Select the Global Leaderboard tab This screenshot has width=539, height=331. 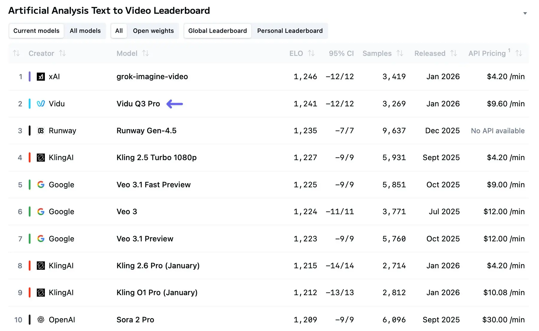tap(217, 31)
